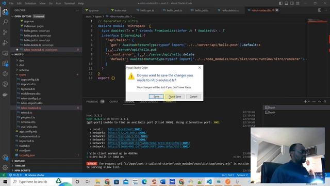Image resolution: width=330 pixels, height=186 pixels.
Task: Open the editor more actions ellipsis
Action: click(x=325, y=10)
